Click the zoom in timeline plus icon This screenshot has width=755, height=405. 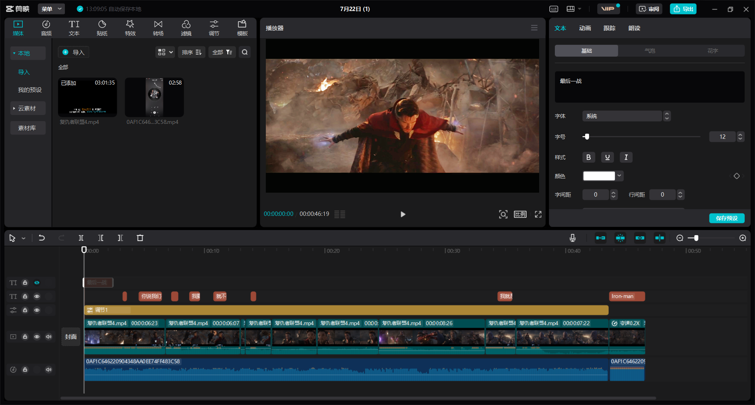743,238
